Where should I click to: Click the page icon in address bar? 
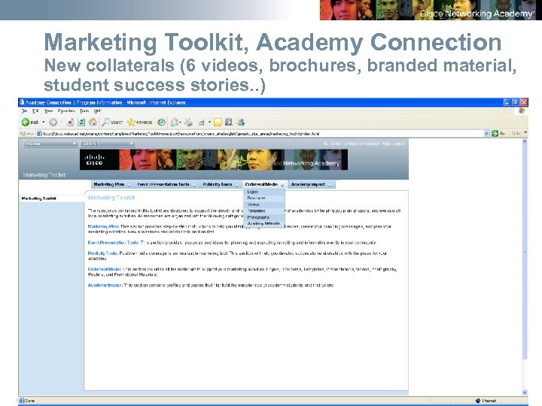(x=39, y=134)
